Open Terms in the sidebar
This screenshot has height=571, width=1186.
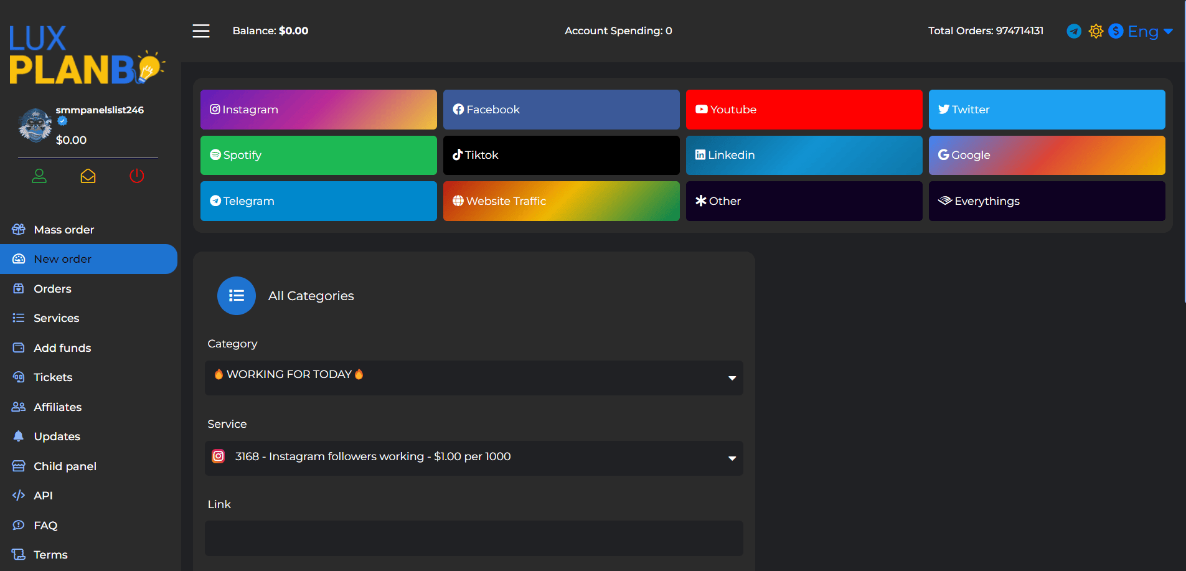point(88,555)
